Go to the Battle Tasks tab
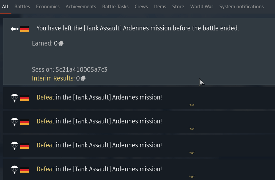The height and width of the screenshot is (180, 275). [115, 6]
